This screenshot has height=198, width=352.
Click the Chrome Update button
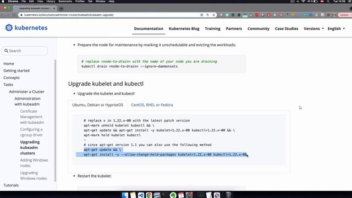[x=344, y=15]
